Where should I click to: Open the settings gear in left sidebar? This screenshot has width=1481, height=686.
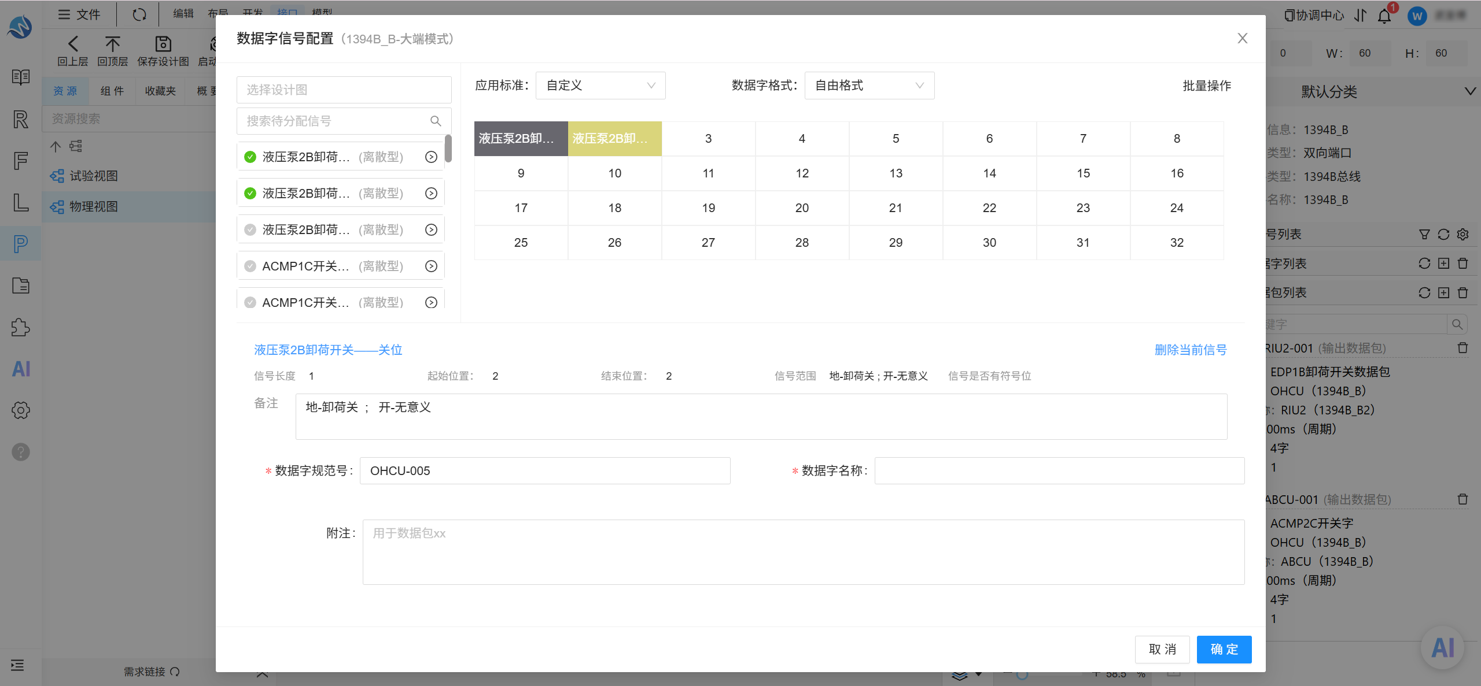click(x=21, y=410)
